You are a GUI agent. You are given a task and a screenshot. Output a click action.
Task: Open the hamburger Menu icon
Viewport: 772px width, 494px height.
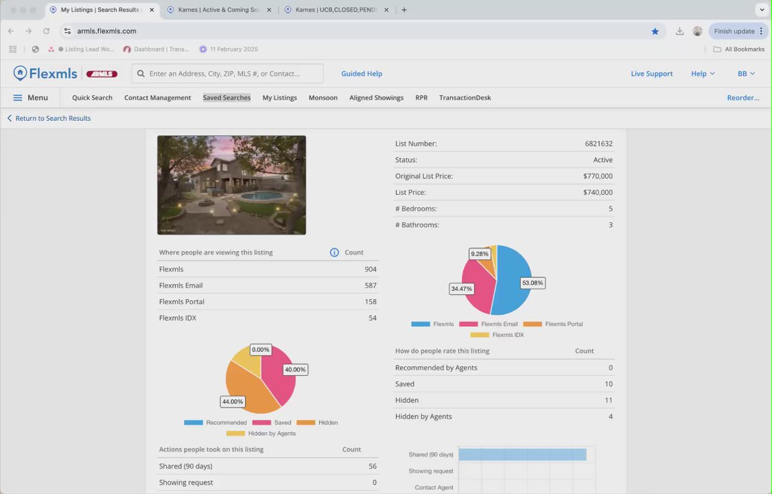(x=18, y=97)
